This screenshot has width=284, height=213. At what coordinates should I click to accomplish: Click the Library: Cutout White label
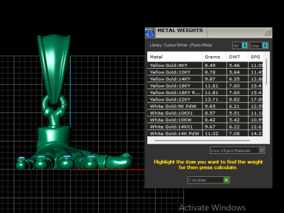point(181,45)
